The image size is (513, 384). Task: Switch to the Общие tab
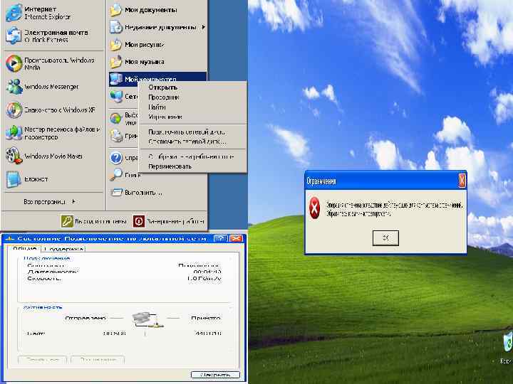pos(24,249)
